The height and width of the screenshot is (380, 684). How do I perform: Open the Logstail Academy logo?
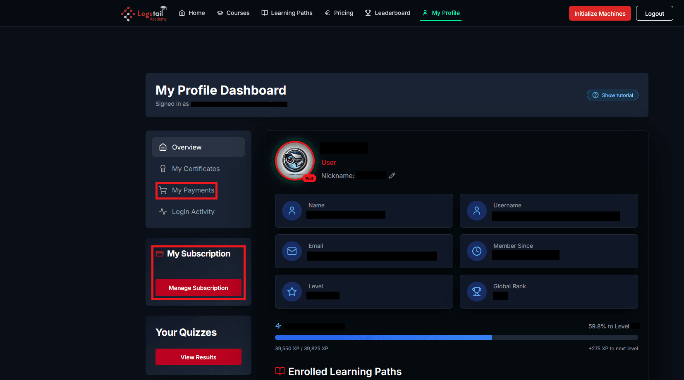tap(144, 13)
